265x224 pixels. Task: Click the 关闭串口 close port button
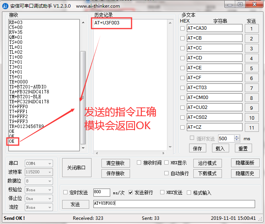[x=77, y=168]
